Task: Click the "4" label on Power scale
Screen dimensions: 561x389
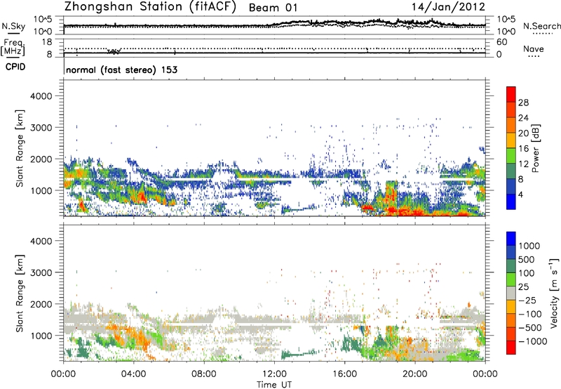Action: click(x=520, y=194)
